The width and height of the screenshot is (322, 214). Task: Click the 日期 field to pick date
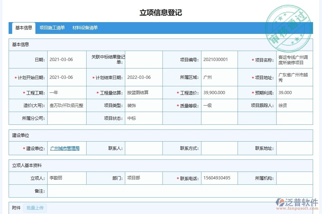pos(67,60)
